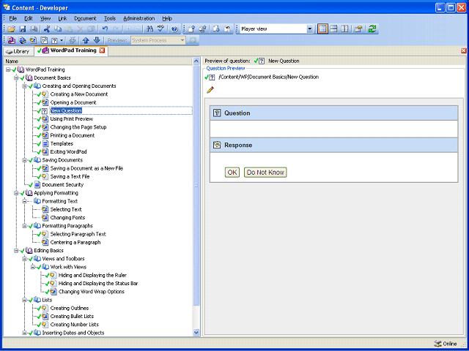Open the Properties pane icon

[x=358, y=29]
